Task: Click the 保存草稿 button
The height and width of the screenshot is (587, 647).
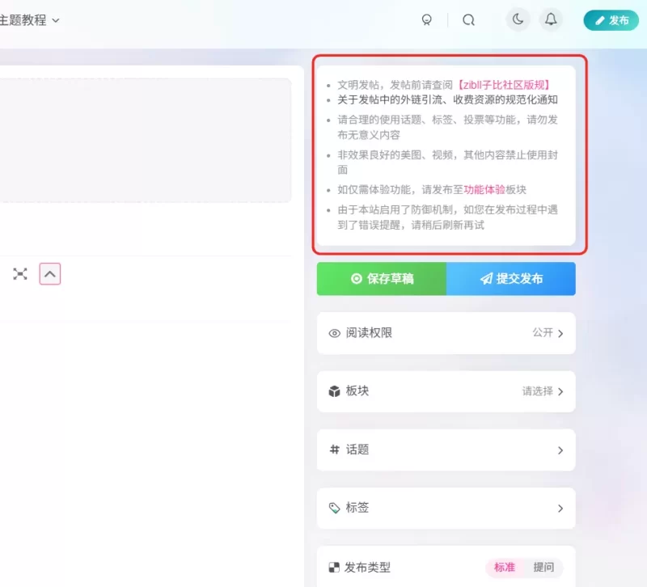Action: pos(382,279)
